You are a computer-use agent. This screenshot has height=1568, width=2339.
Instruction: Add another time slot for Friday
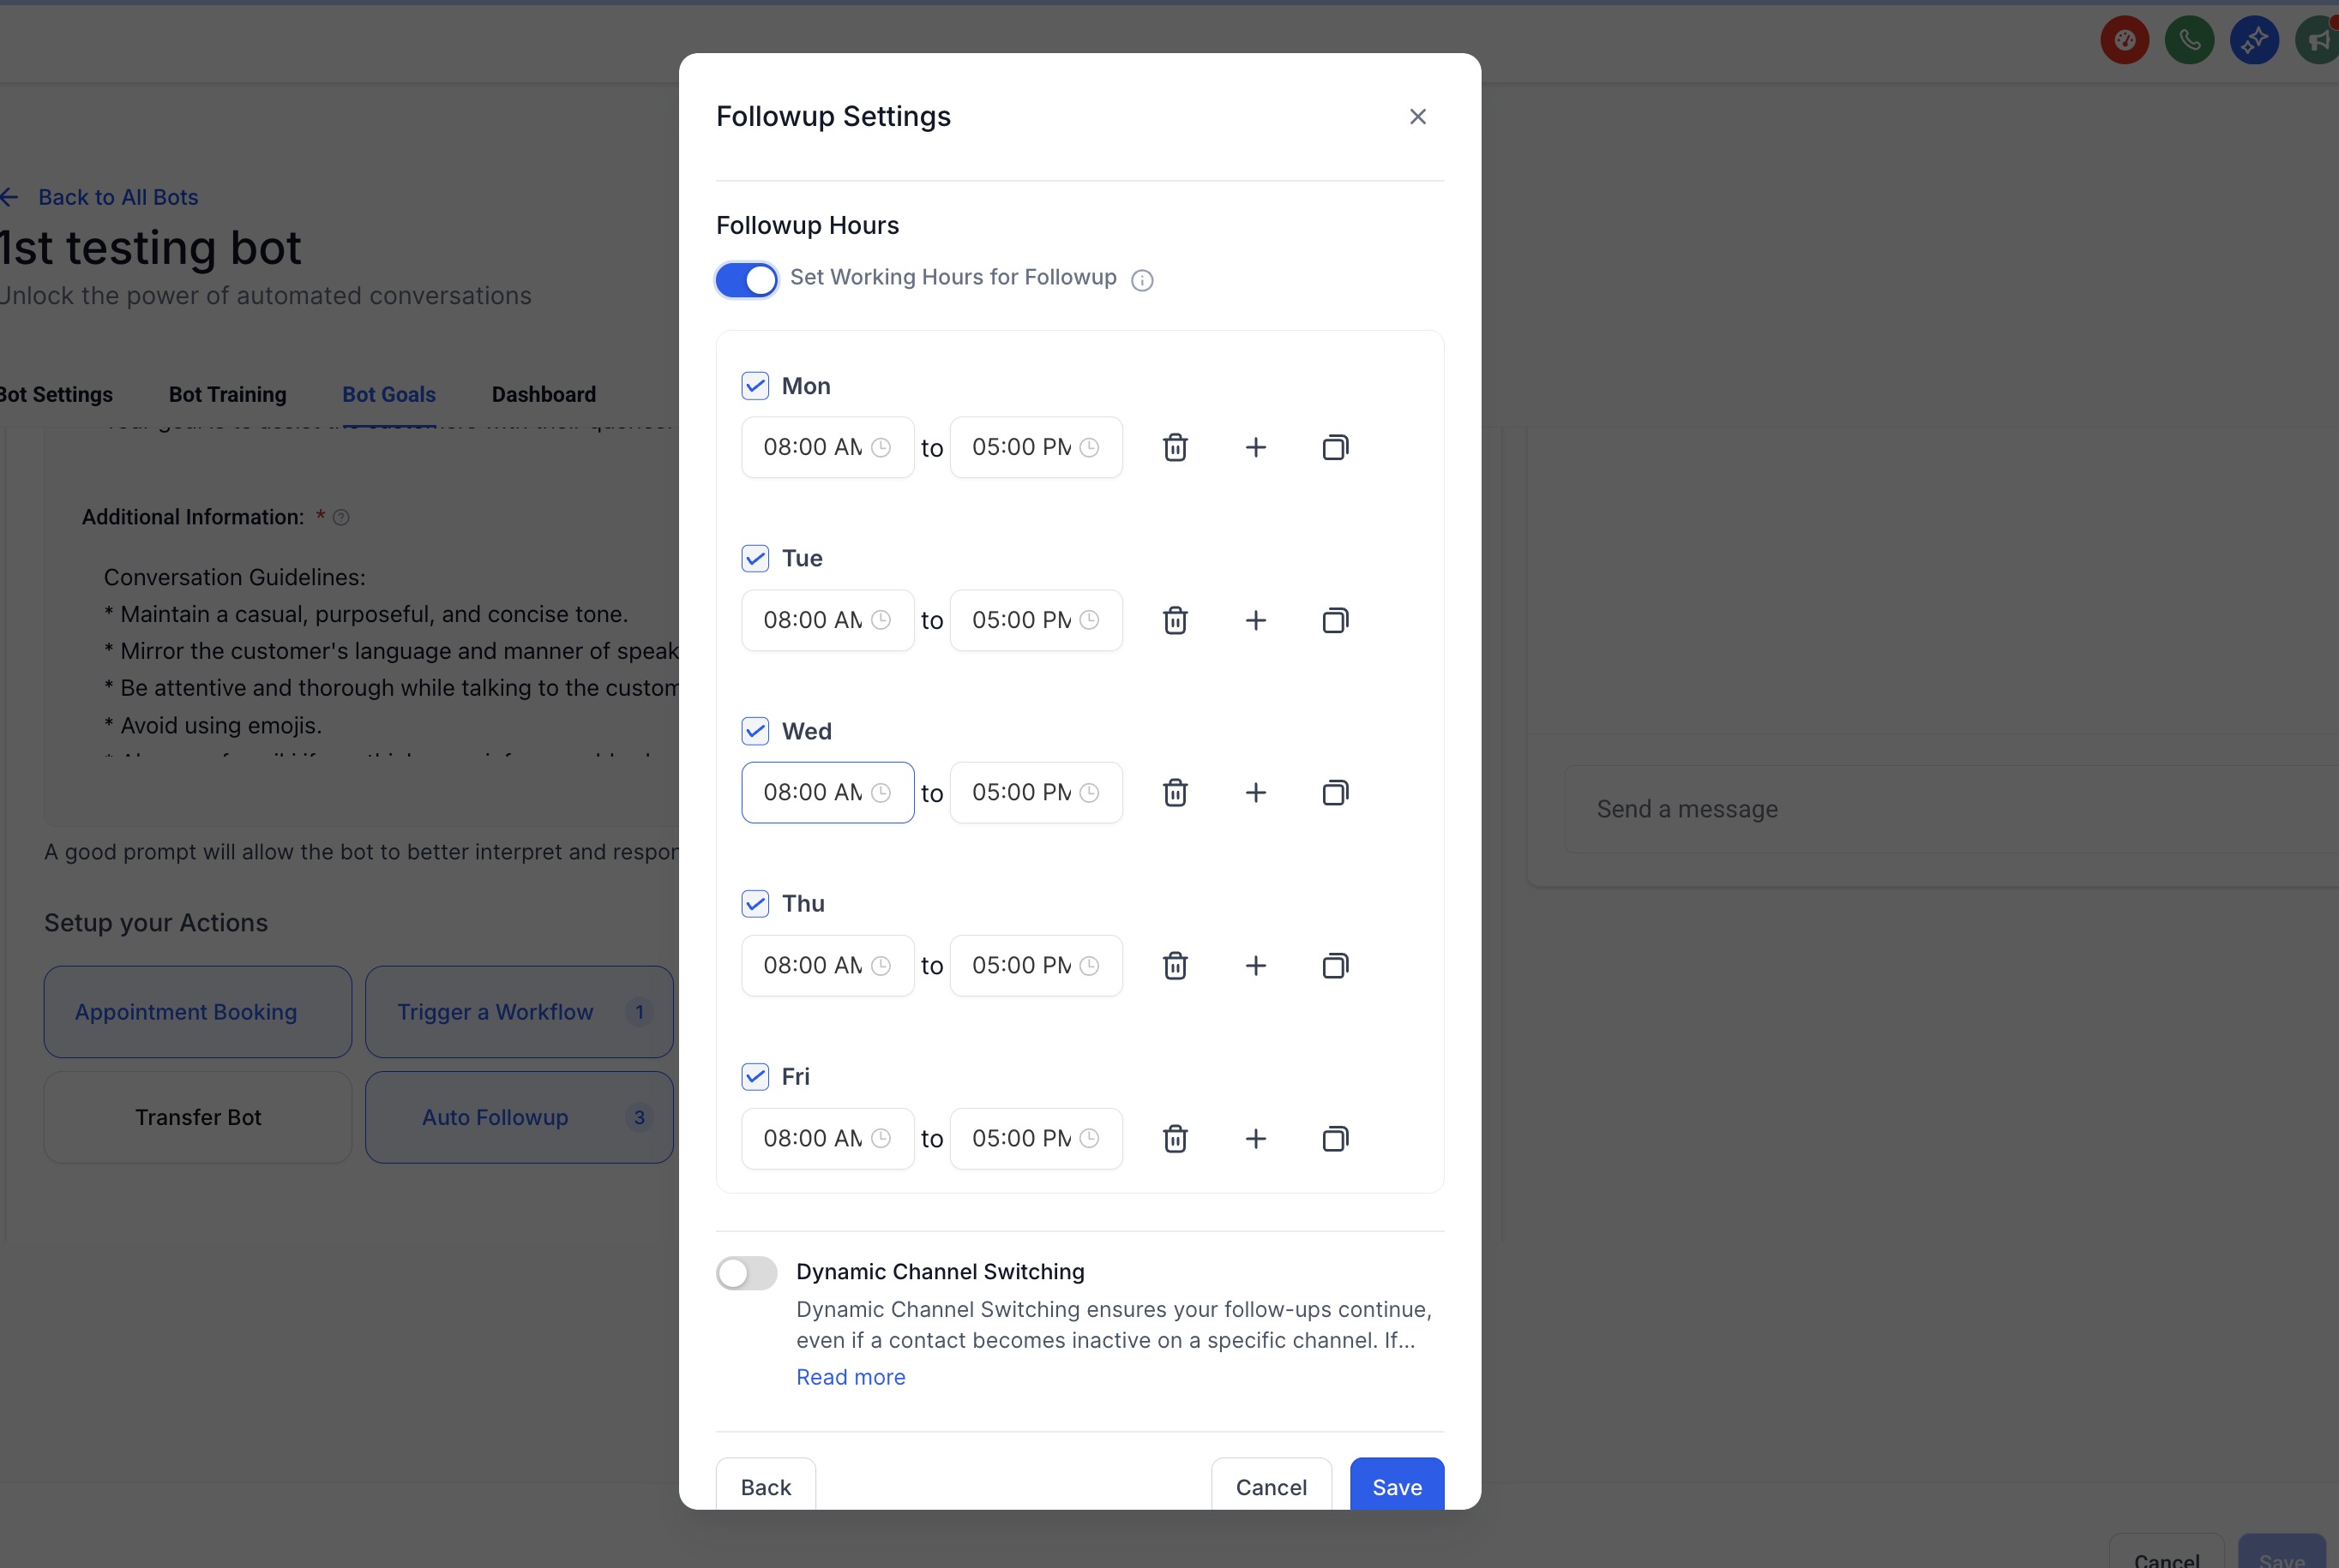coord(1254,1138)
